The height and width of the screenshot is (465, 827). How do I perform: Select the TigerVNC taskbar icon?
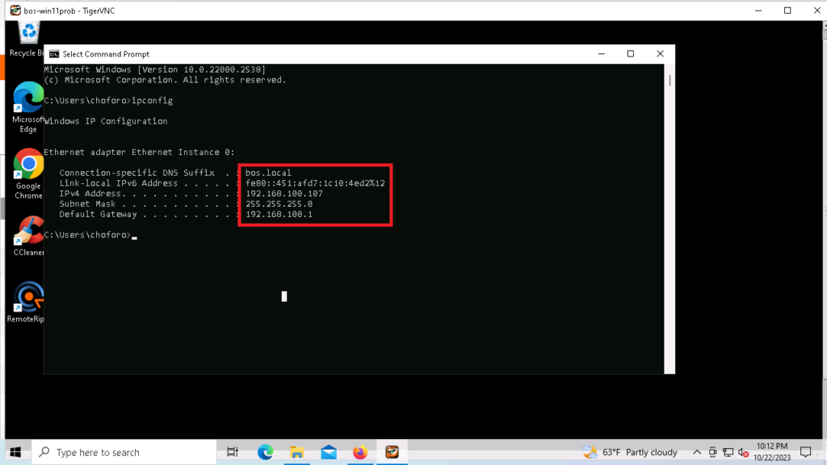pos(392,452)
